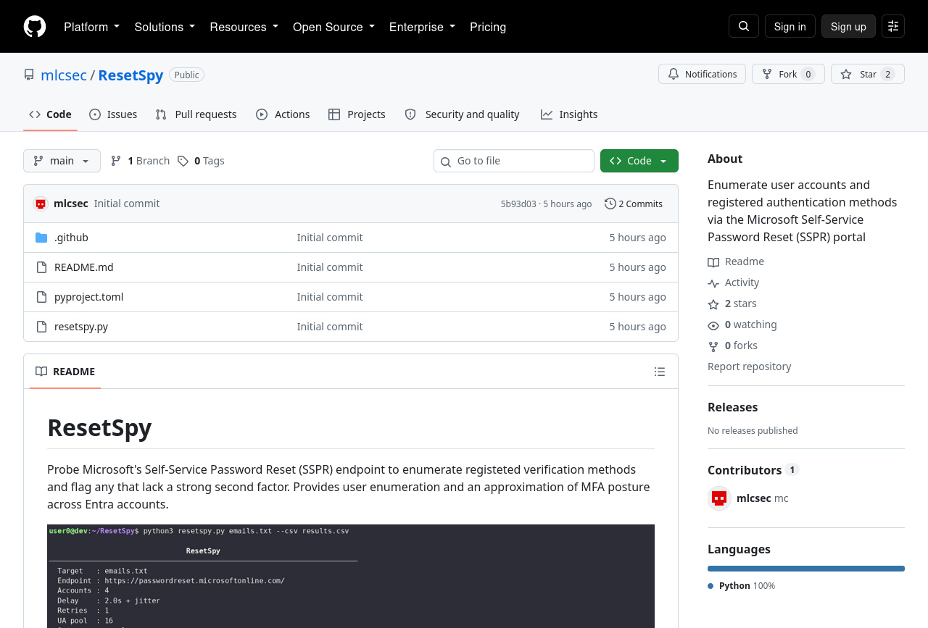Image resolution: width=928 pixels, height=628 pixels.
Task: Click the README outline list icon
Action: (x=660, y=372)
